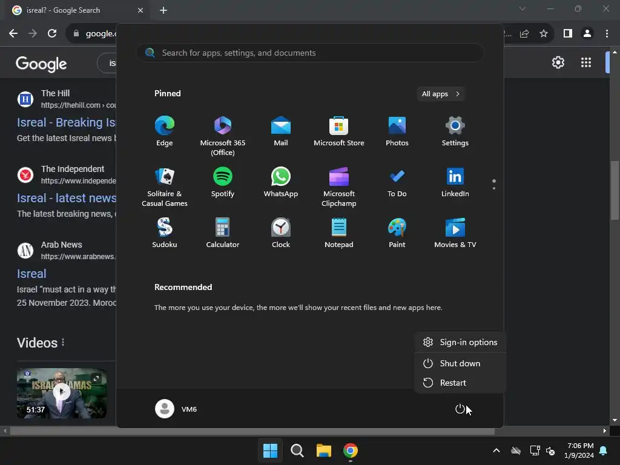Bookmark this page with the star icon
This screenshot has height=465, width=620.
(544, 34)
